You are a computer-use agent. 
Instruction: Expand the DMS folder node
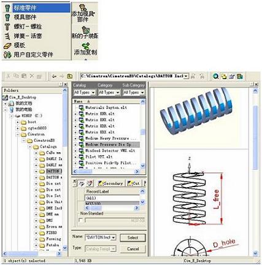36,221
